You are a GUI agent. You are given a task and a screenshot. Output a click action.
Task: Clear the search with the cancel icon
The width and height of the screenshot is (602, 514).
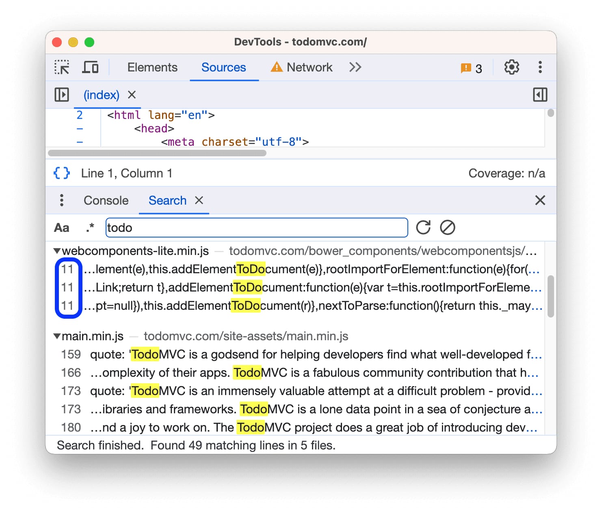point(447,228)
